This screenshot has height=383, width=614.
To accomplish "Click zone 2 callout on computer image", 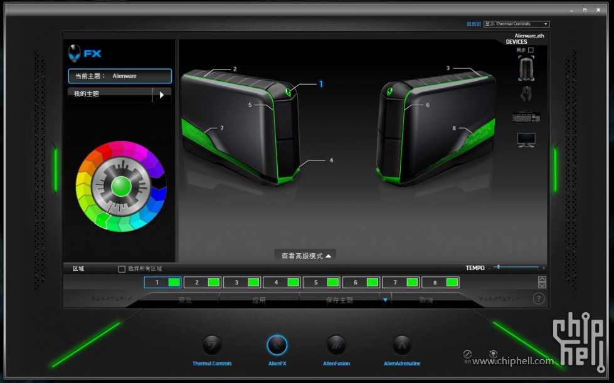I will [x=235, y=69].
